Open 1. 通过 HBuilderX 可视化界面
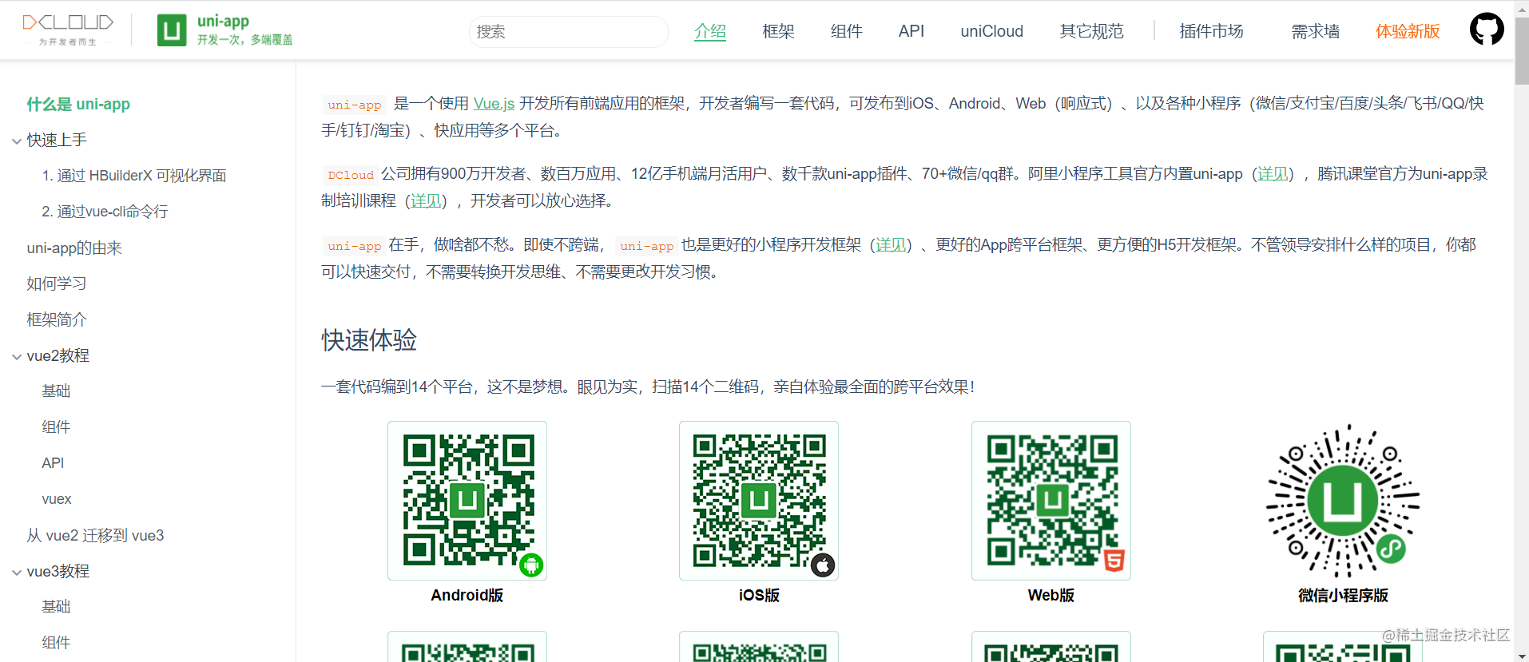 (x=134, y=176)
